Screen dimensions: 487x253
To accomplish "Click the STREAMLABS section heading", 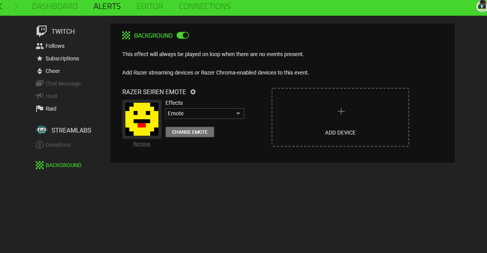I will [71, 130].
